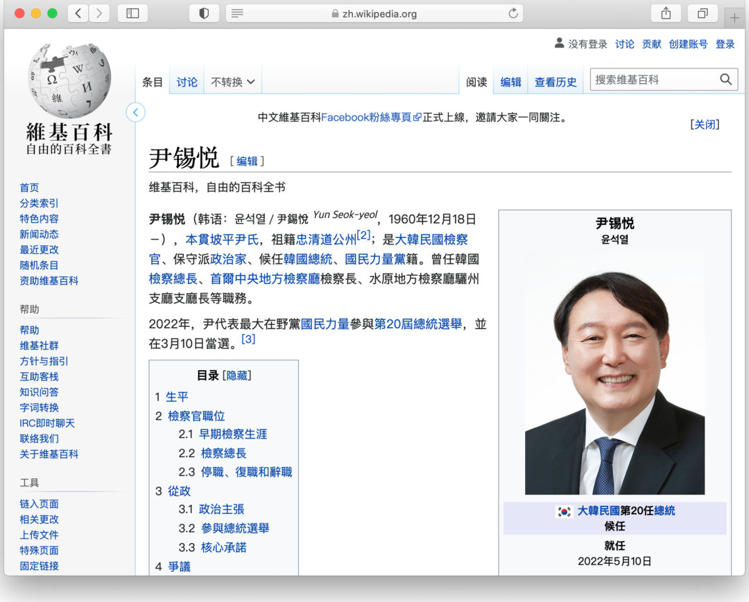Image resolution: width=749 pixels, height=602 pixels.
Task: Click the South Korea flag icon
Action: click(564, 511)
